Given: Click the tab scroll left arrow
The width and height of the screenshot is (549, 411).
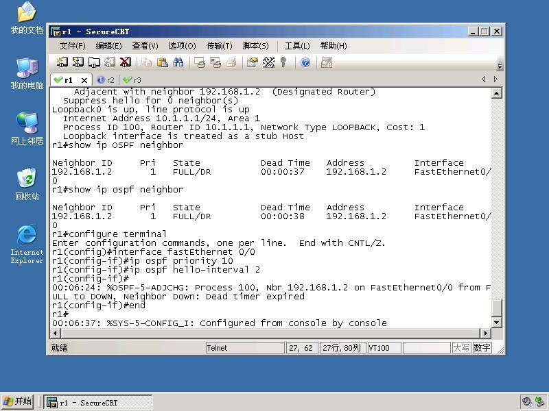Looking at the screenshot, I should click(x=484, y=79).
